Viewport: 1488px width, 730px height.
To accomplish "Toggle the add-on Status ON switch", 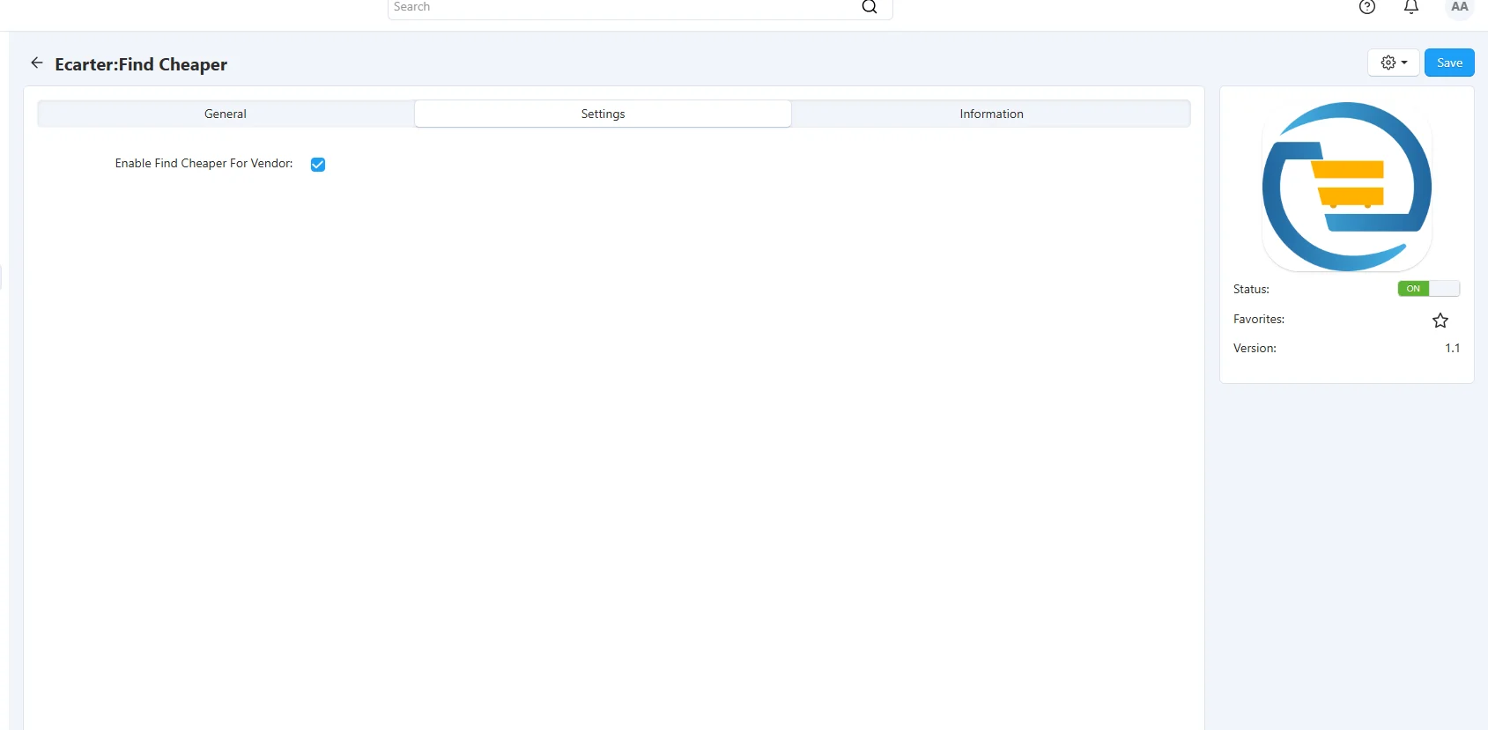I will (1428, 289).
